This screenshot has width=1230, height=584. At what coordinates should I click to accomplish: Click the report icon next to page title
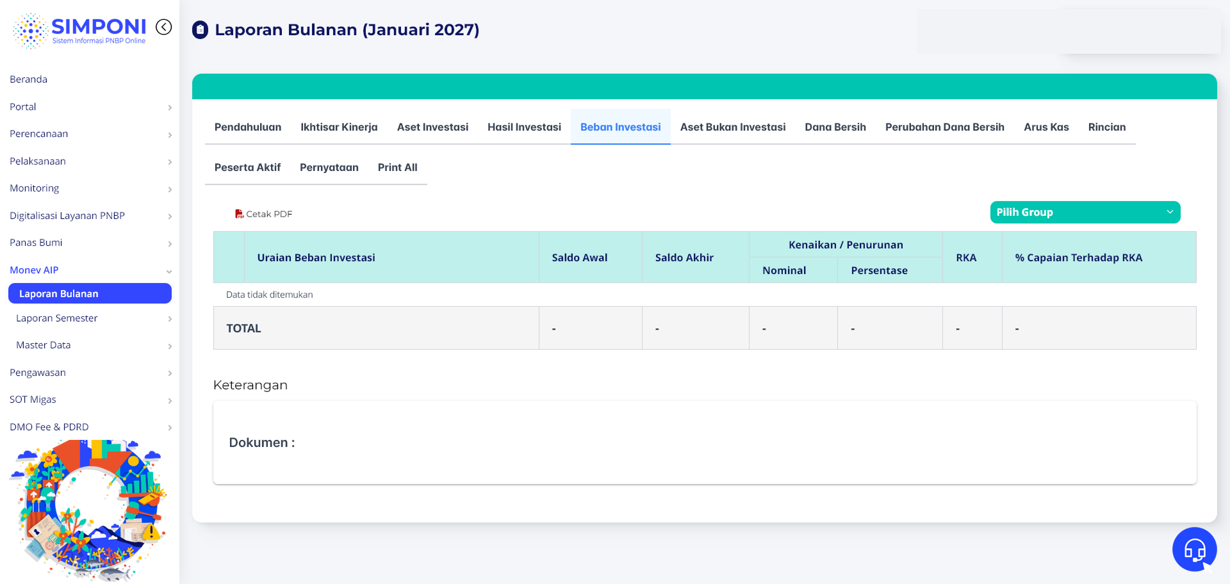(201, 30)
